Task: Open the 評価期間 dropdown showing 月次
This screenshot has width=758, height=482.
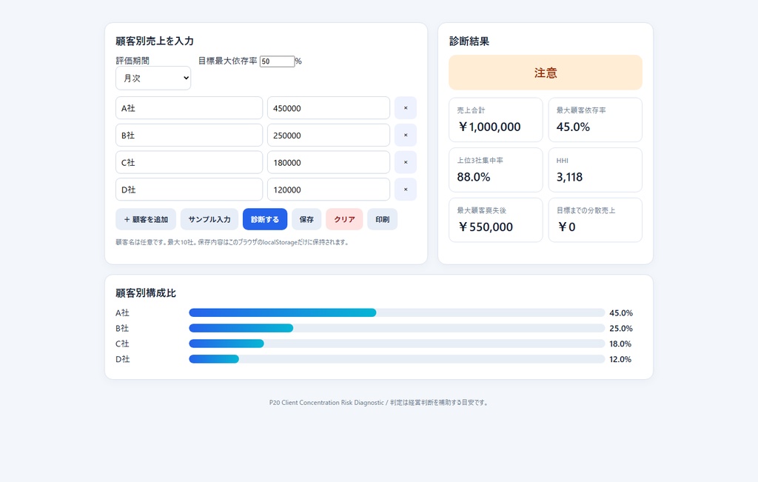Action: point(153,78)
